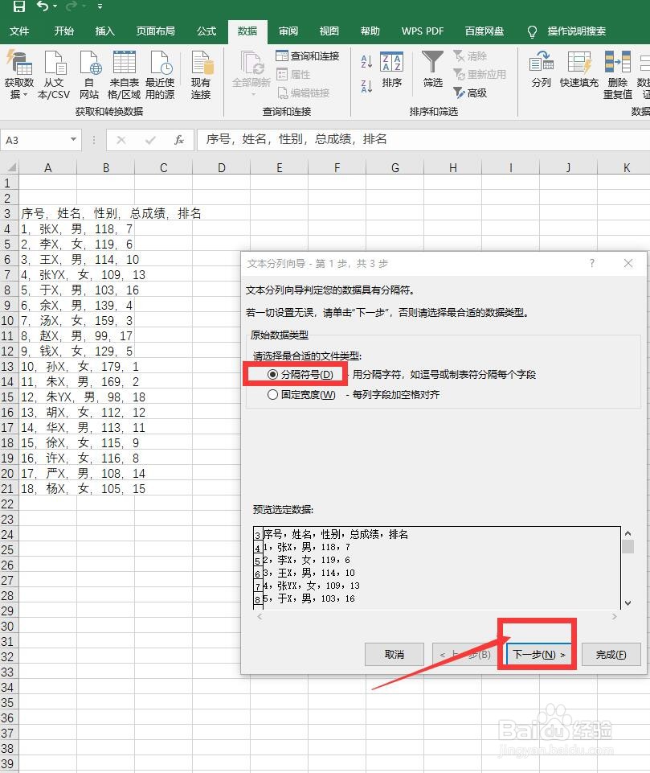Click Queries & Connections (查询和连接) item
Image resolution: width=650 pixels, height=773 pixels.
coord(307,56)
